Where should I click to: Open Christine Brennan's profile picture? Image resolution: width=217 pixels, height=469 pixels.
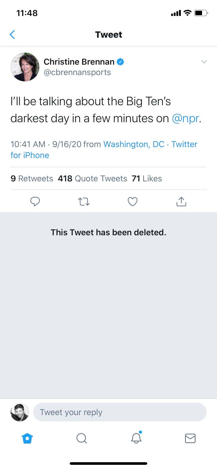[25, 67]
